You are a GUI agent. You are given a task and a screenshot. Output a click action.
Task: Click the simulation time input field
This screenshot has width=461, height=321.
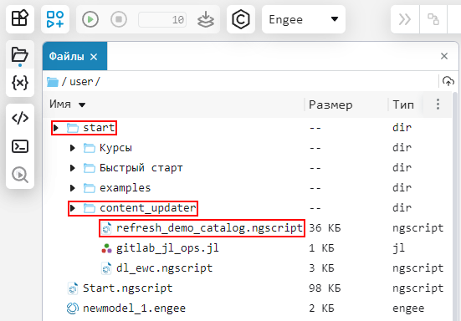tap(162, 20)
